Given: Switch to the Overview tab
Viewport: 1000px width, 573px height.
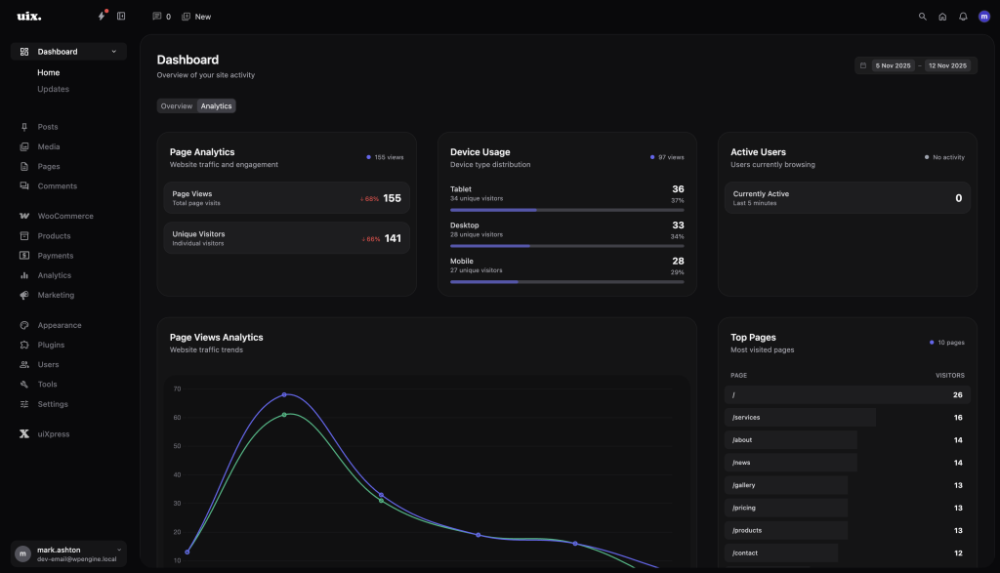Looking at the screenshot, I should point(177,106).
